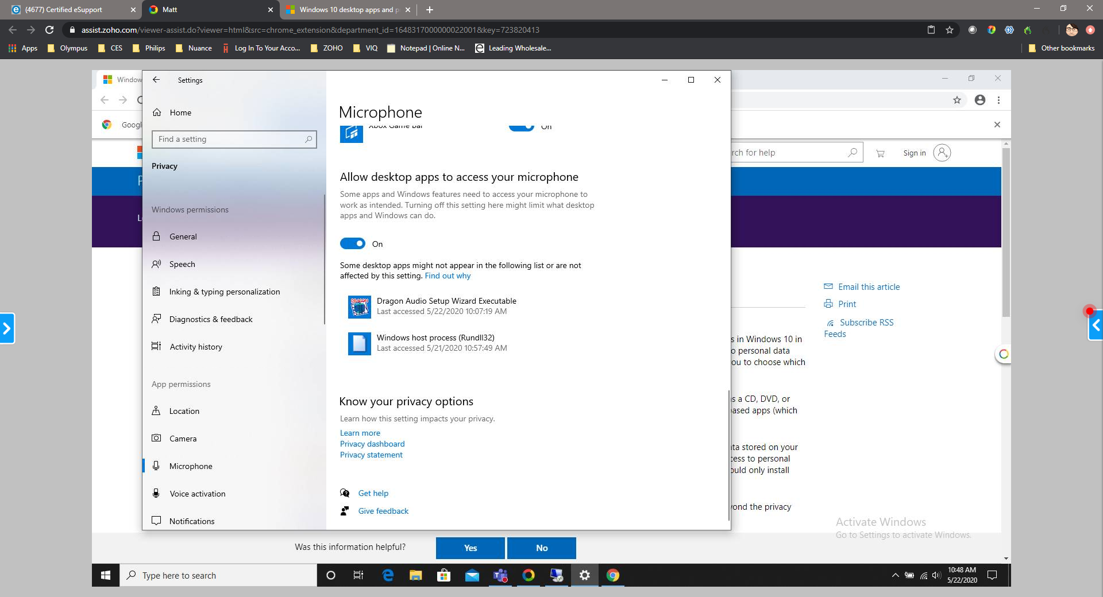Screen dimensions: 1103x597
Task: Open Task View on remote taskbar
Action: (x=358, y=575)
